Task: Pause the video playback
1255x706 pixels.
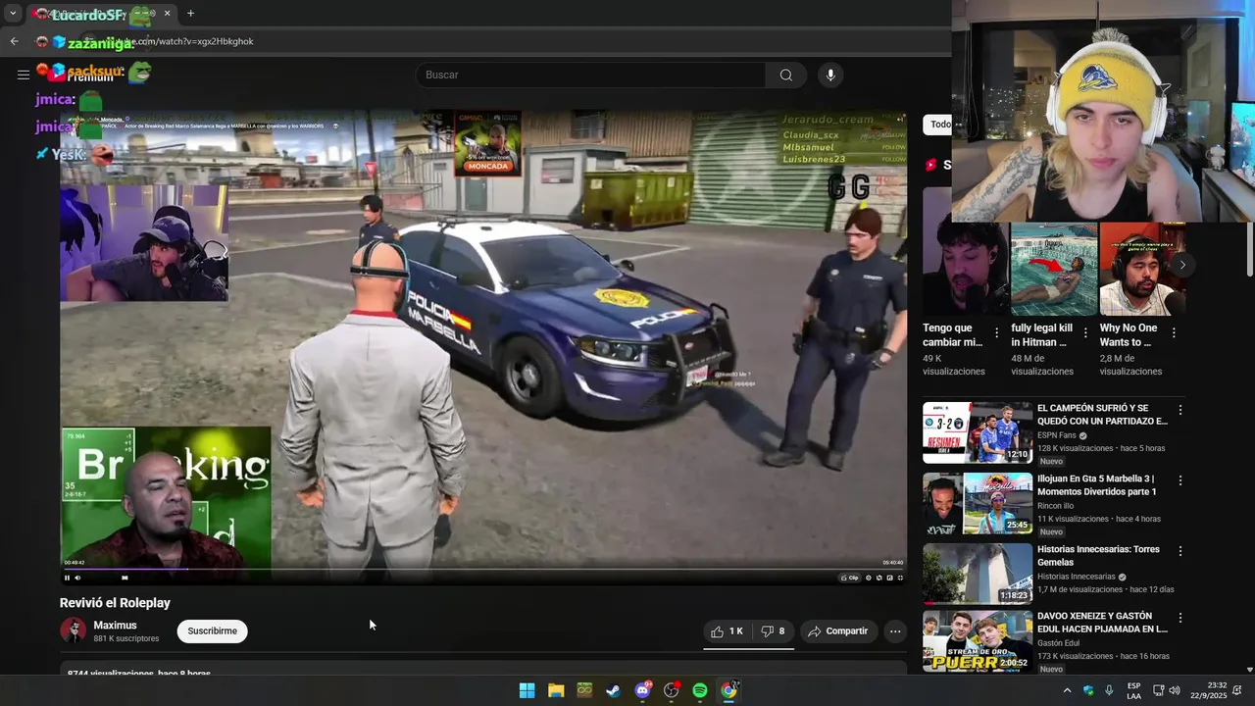Action: (67, 578)
